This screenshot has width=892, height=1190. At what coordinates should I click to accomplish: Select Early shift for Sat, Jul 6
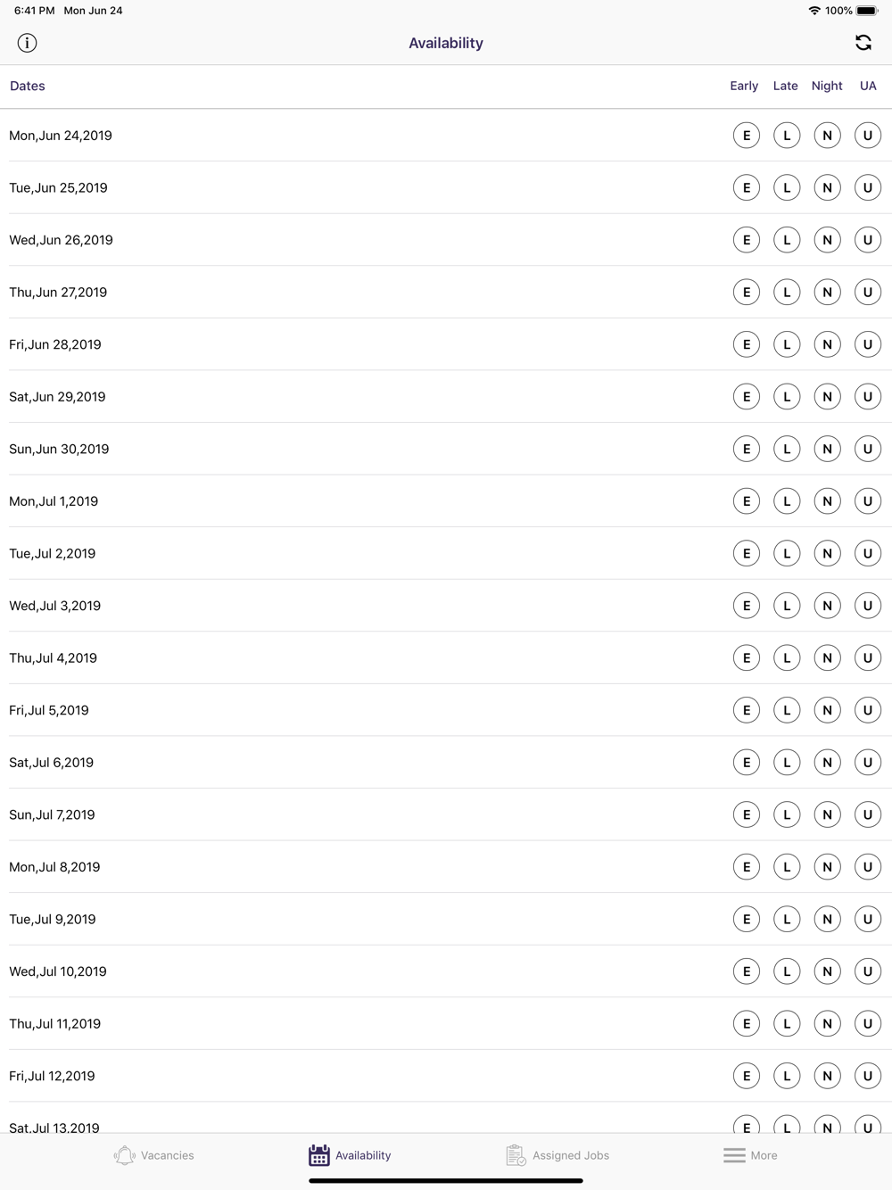(747, 763)
